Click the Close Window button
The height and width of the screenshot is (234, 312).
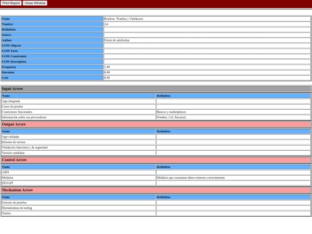(x=35, y=3)
